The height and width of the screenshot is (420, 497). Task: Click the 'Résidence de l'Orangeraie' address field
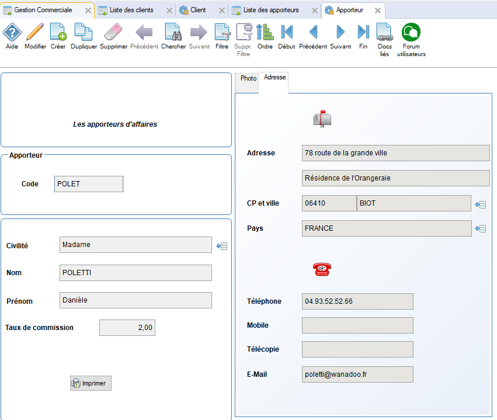(395, 178)
